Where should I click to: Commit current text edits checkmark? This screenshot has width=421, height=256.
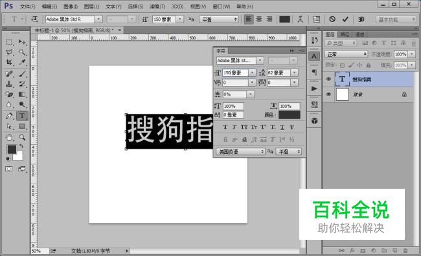coord(345,19)
